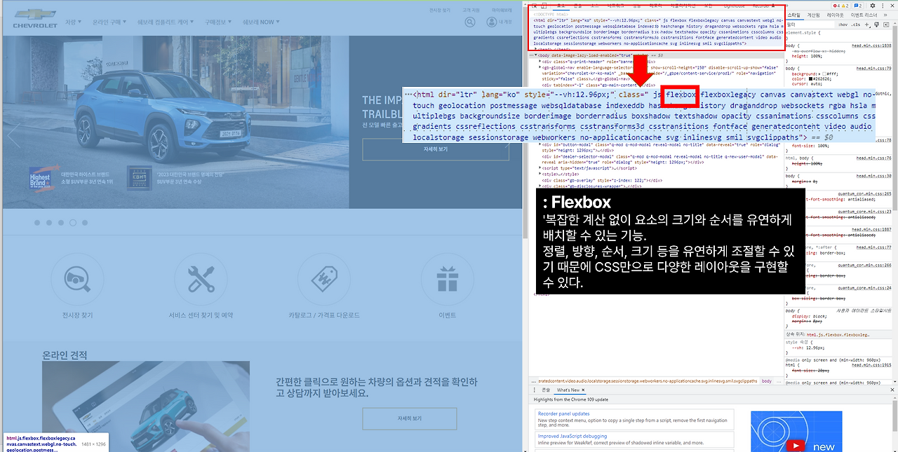
Task: Select the third carousel dot
Action: pyautogui.click(x=61, y=222)
